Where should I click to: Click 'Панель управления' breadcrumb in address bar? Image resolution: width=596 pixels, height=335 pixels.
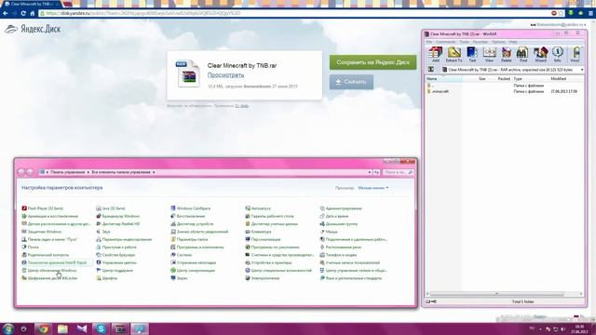[x=68, y=172]
